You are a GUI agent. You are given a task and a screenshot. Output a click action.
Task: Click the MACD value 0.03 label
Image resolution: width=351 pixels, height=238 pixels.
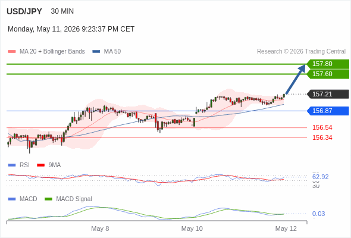tap(318, 214)
